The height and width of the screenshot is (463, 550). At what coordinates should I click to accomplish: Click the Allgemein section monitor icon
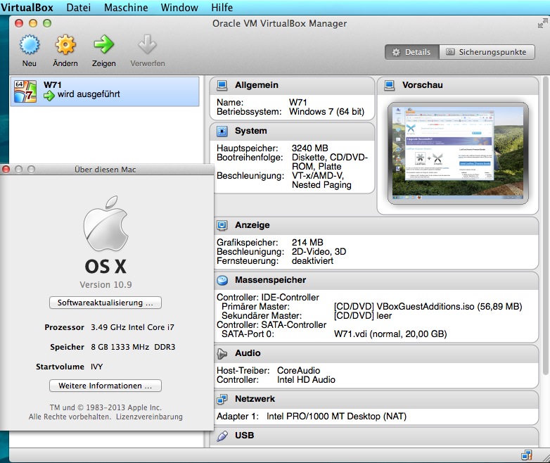click(x=222, y=85)
